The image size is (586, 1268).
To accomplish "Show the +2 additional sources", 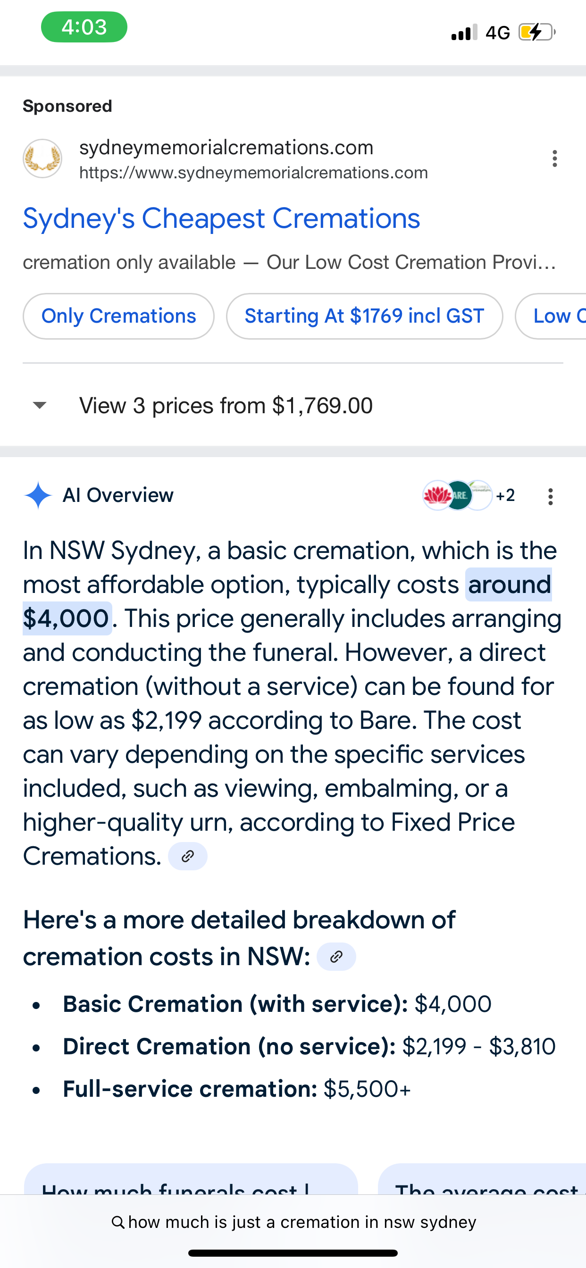I will [505, 495].
